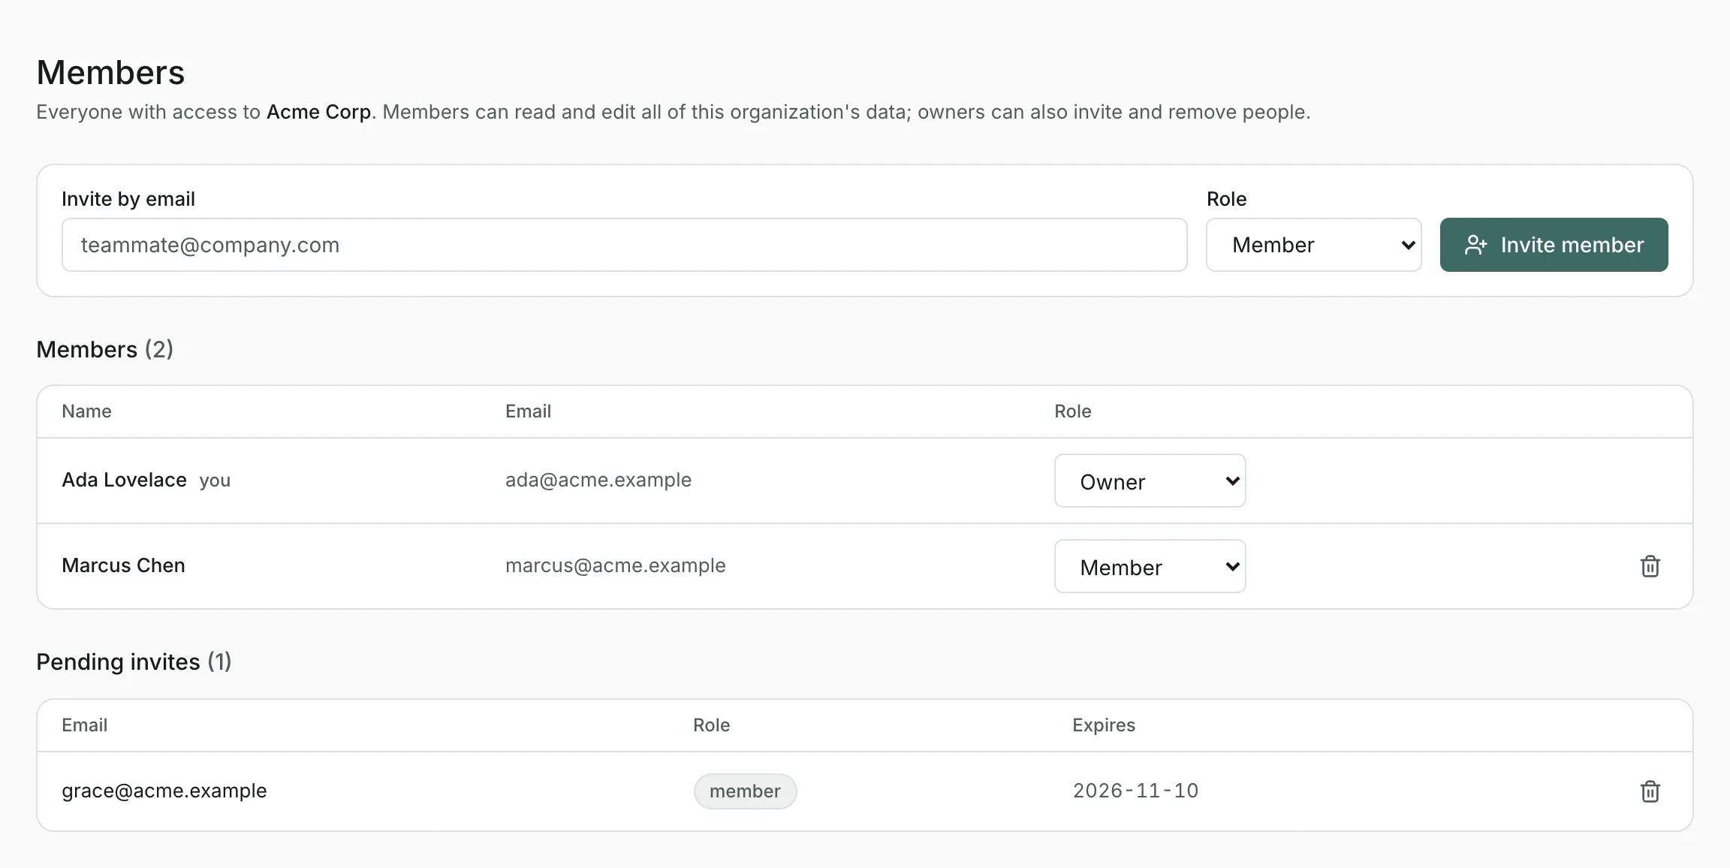Click the Expires column header
This screenshot has height=868, width=1730.
click(x=1104, y=725)
